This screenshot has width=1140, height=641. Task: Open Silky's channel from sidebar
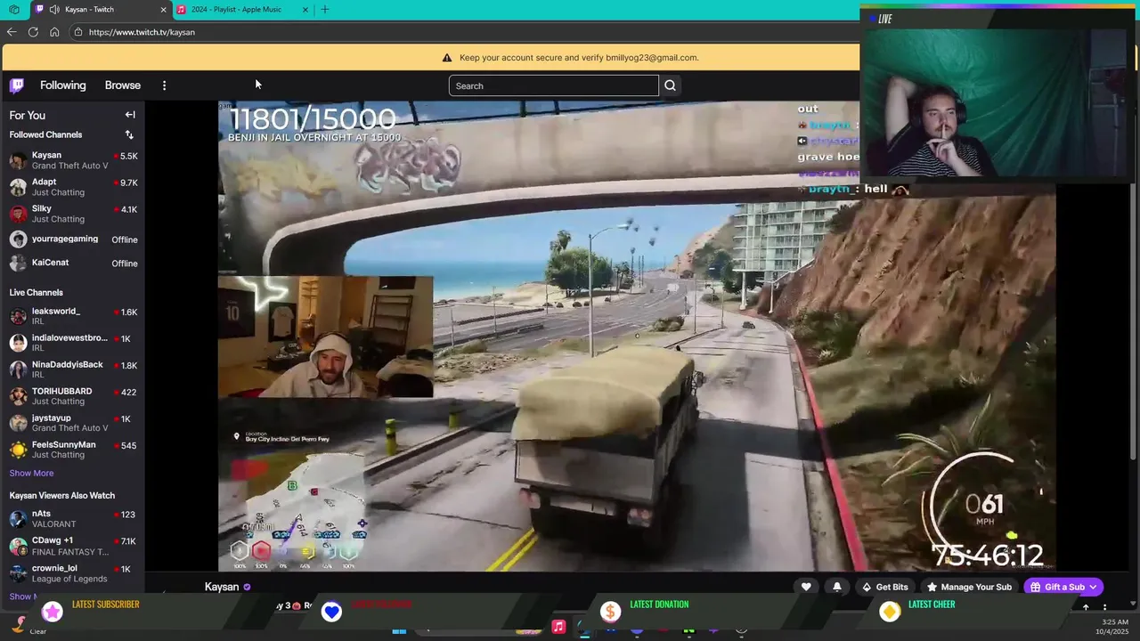pos(73,214)
